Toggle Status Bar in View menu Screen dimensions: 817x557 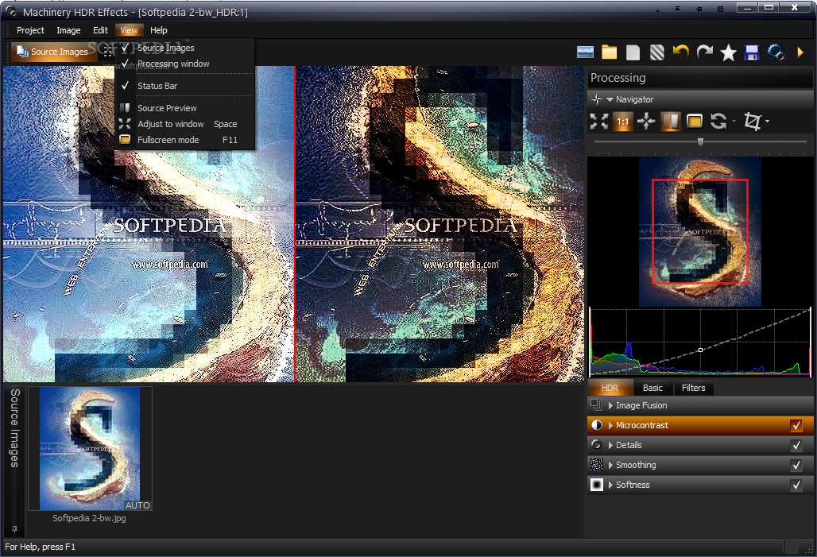184,86
